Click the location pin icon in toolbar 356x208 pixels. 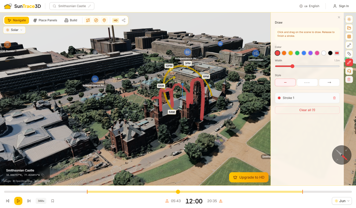pyautogui.click(x=104, y=20)
